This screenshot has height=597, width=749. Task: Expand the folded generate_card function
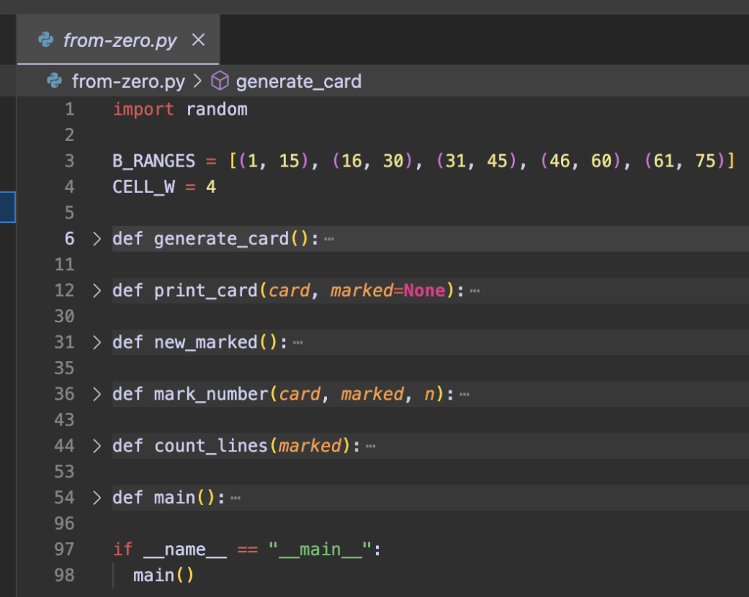[x=97, y=239]
